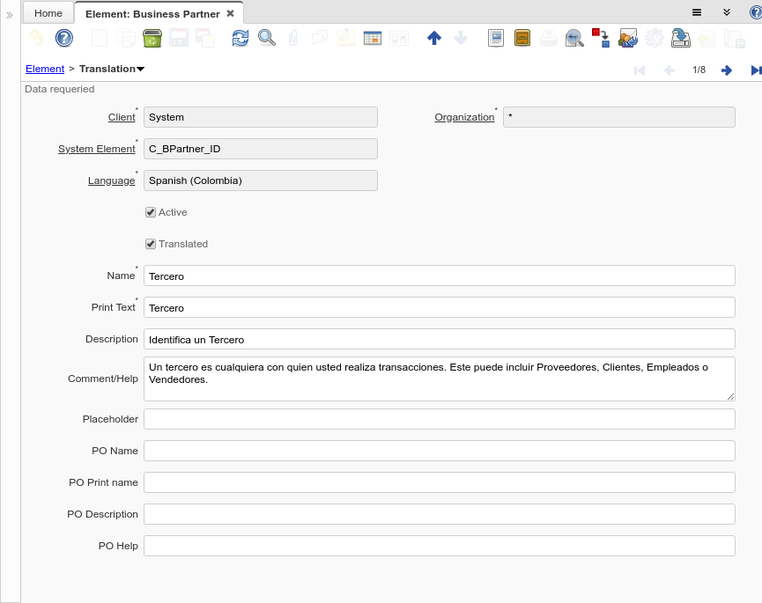Click the Attachment paperclip icon
762x603 pixels.
coord(293,38)
